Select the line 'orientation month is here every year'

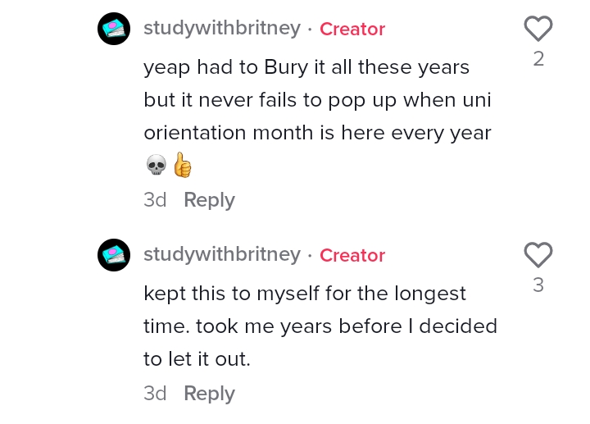point(317,134)
